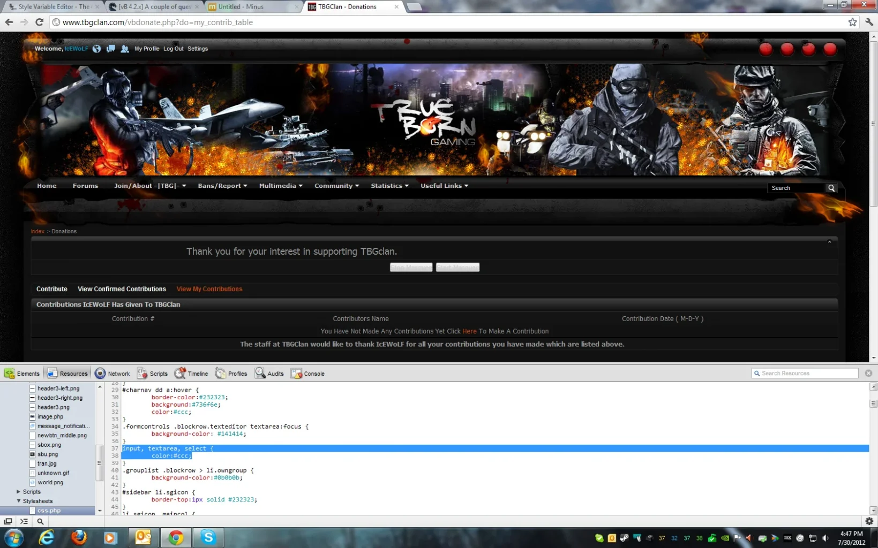878x548 pixels.
Task: Bookmark page with the star icon
Action: tap(852, 22)
